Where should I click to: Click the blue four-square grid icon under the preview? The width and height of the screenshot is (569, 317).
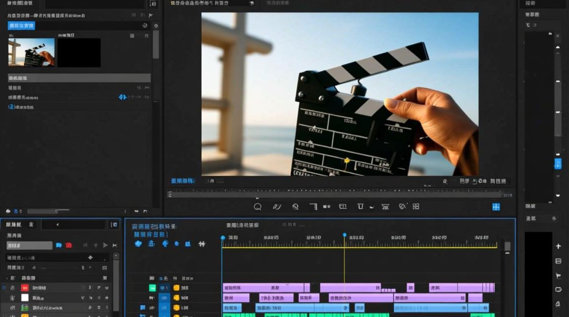tap(496, 207)
